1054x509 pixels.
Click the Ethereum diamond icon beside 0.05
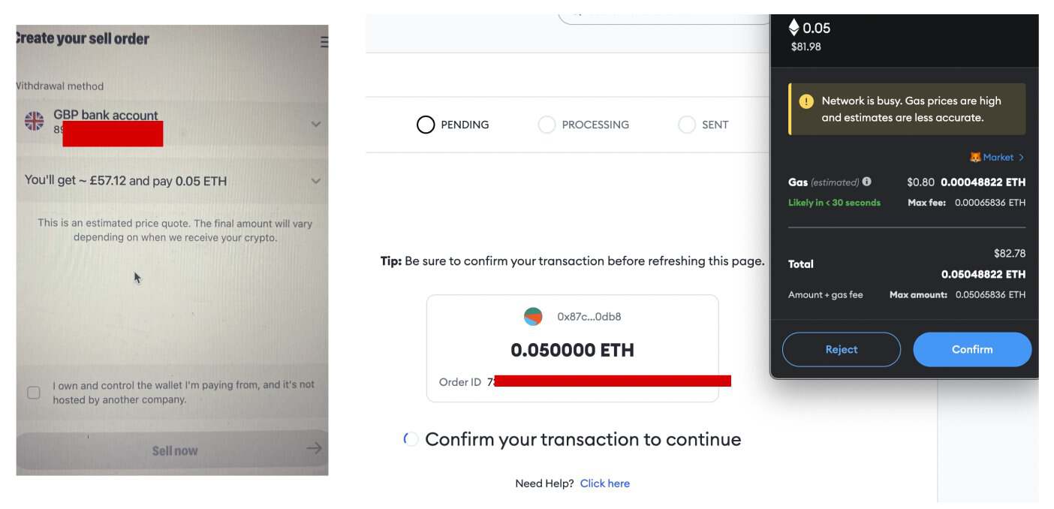793,27
